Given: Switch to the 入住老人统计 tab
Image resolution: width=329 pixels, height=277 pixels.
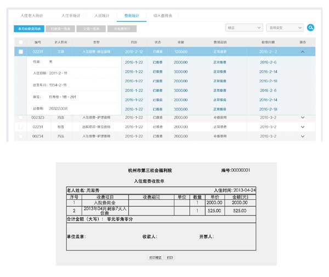Looking at the screenshot, I should (32, 16).
